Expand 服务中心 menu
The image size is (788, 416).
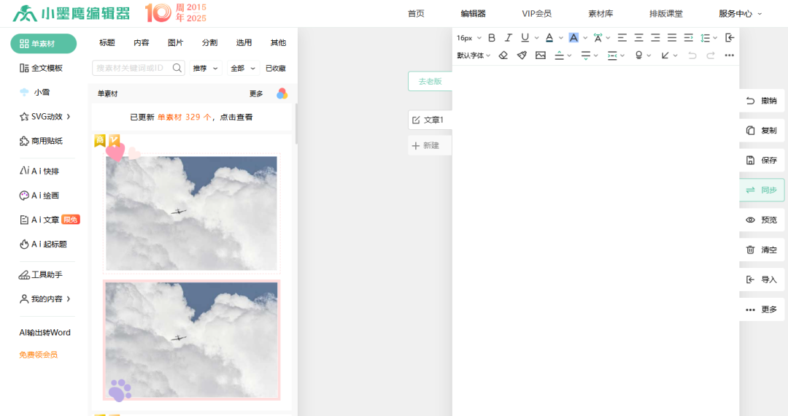[741, 14]
